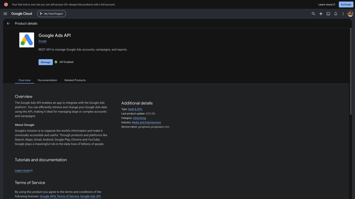The image size is (355, 199).
Task: Click the service name googleads.googleapis.com
Action: coord(154,127)
